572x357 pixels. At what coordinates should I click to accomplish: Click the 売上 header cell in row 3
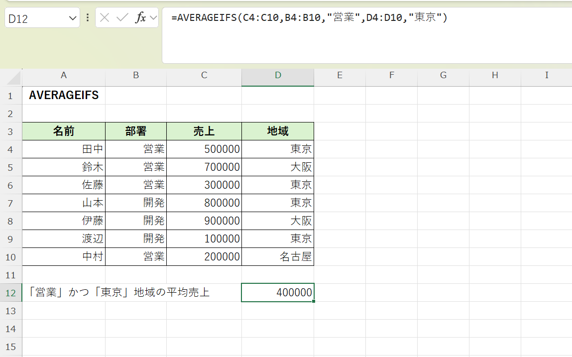(204, 131)
